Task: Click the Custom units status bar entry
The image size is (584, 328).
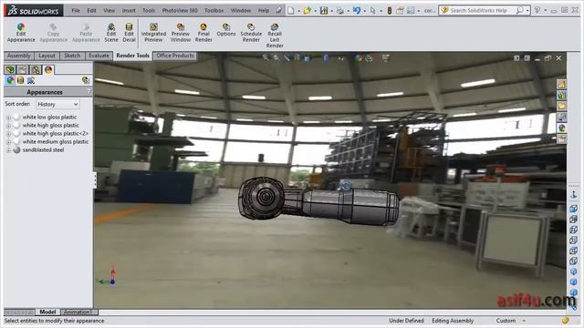Action: [x=506, y=321]
